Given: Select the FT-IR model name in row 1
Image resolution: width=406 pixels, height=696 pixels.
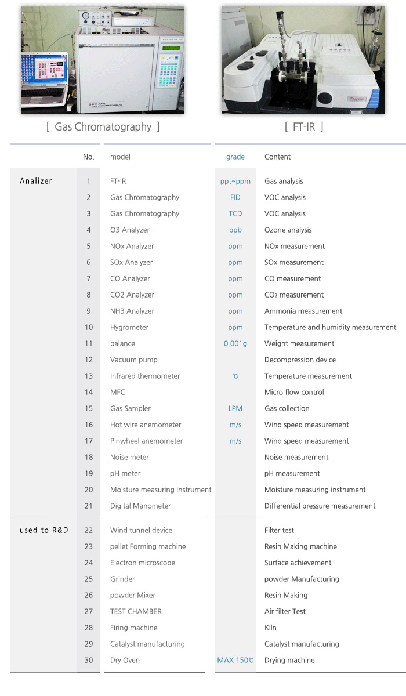Looking at the screenshot, I should [118, 181].
